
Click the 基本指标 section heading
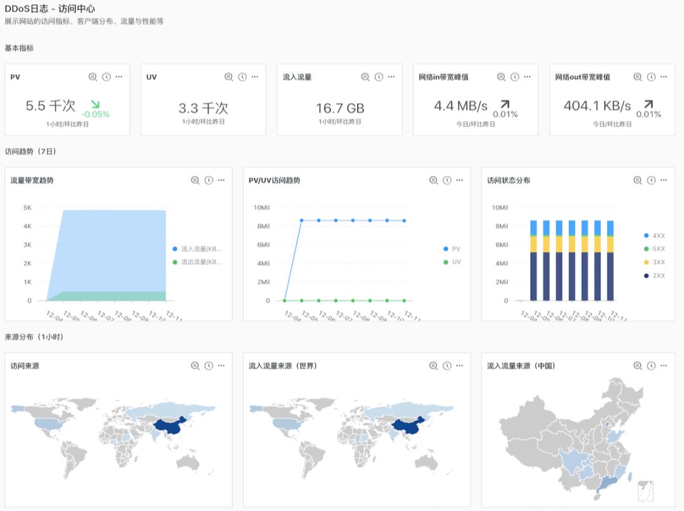[19, 48]
